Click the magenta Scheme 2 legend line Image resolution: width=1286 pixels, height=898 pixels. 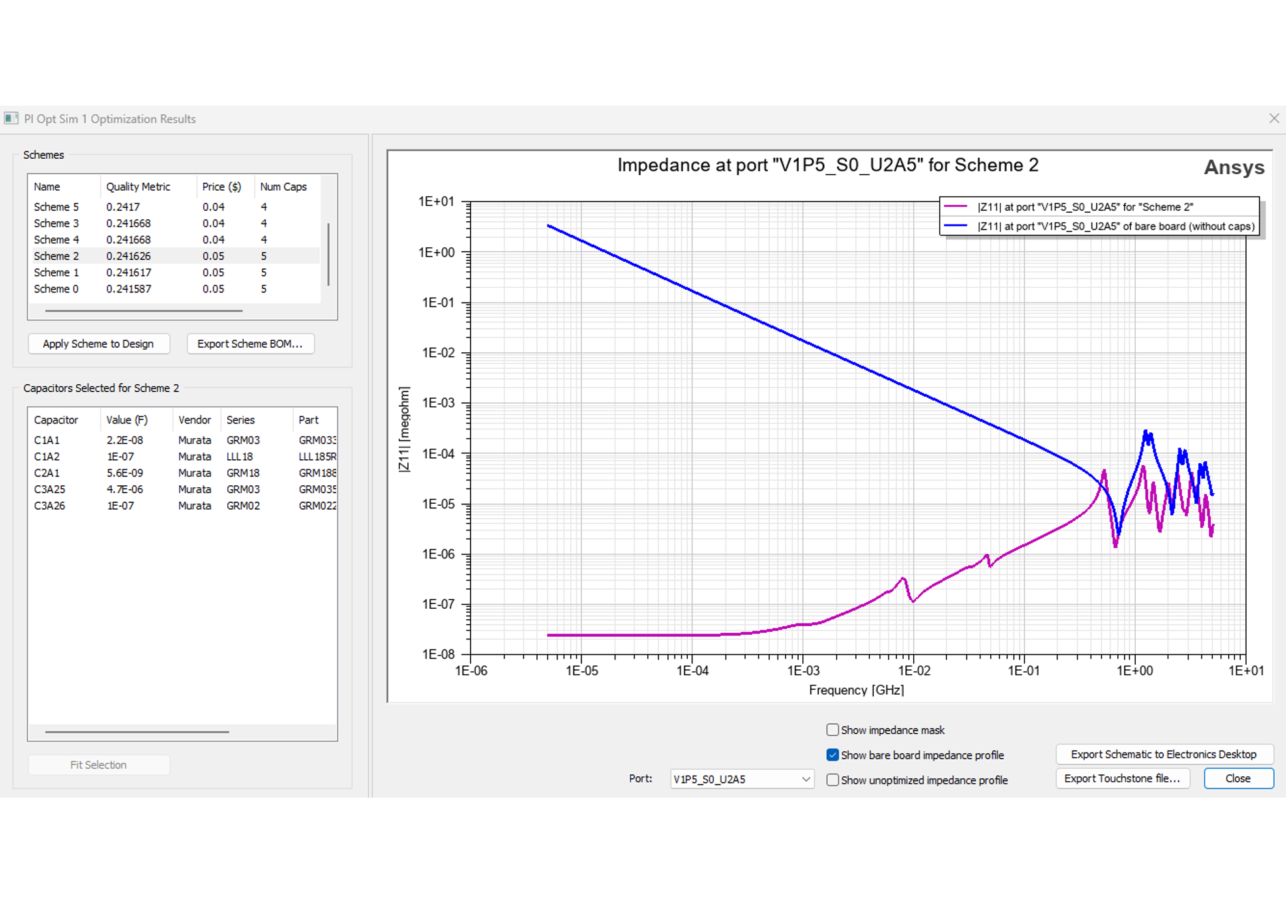955,207
